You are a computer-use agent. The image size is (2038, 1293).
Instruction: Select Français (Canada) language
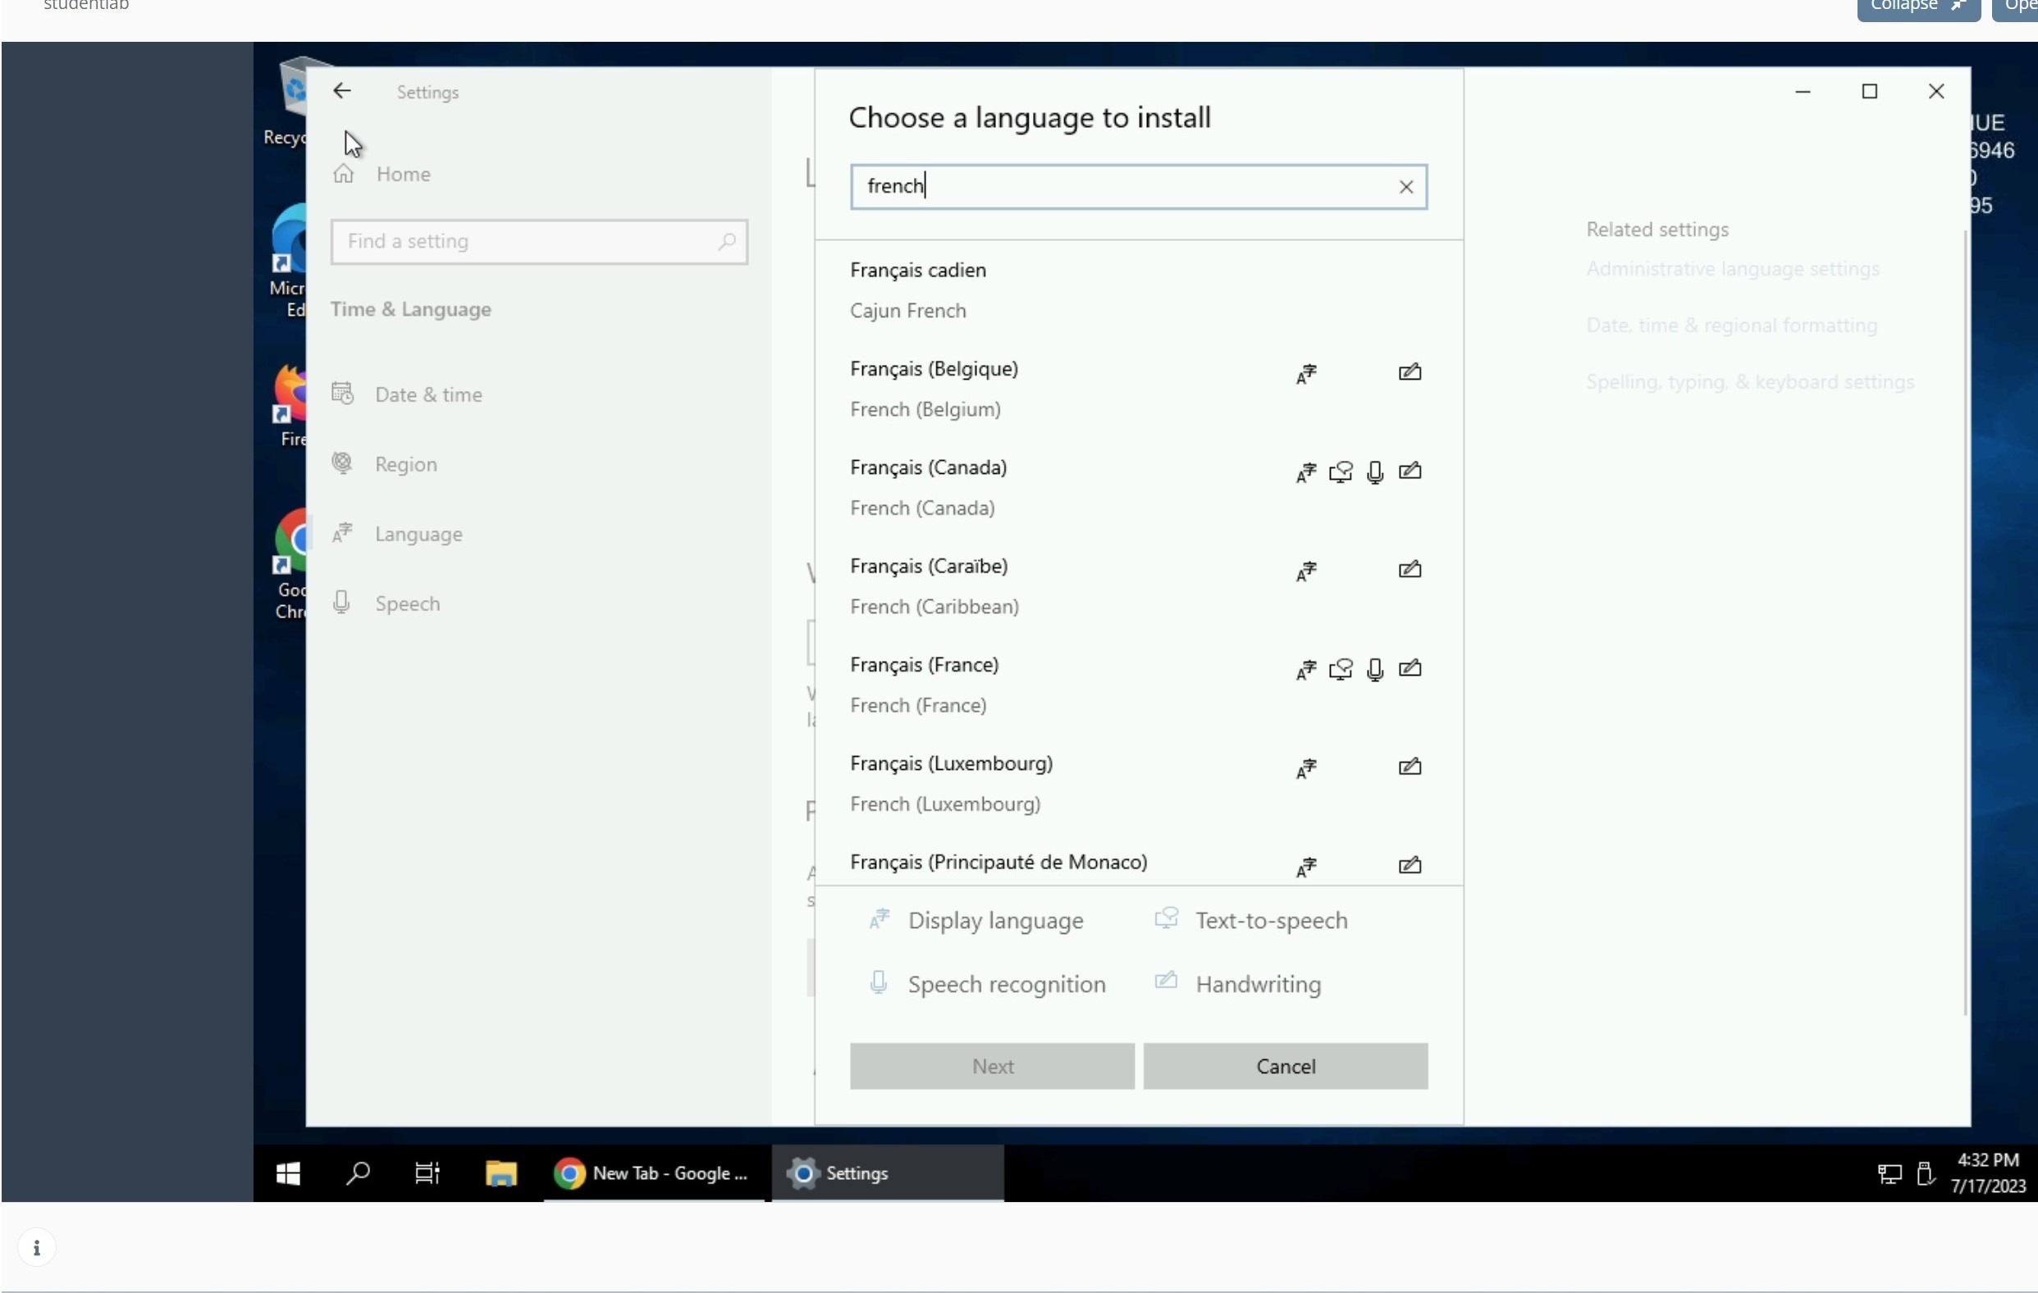point(1138,488)
